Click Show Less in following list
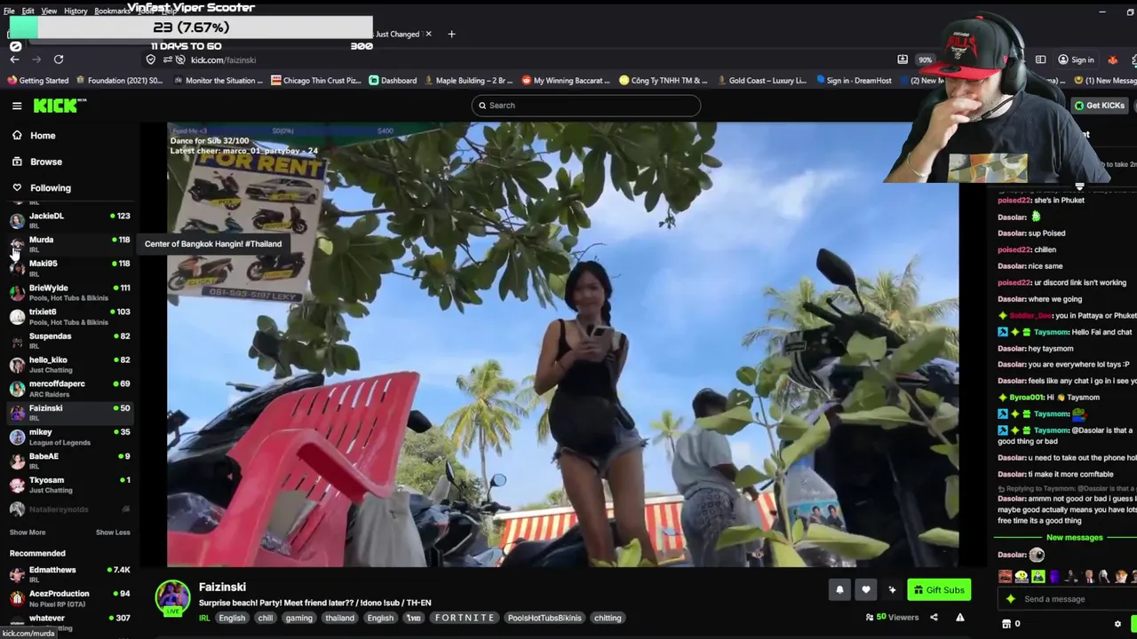 [113, 532]
